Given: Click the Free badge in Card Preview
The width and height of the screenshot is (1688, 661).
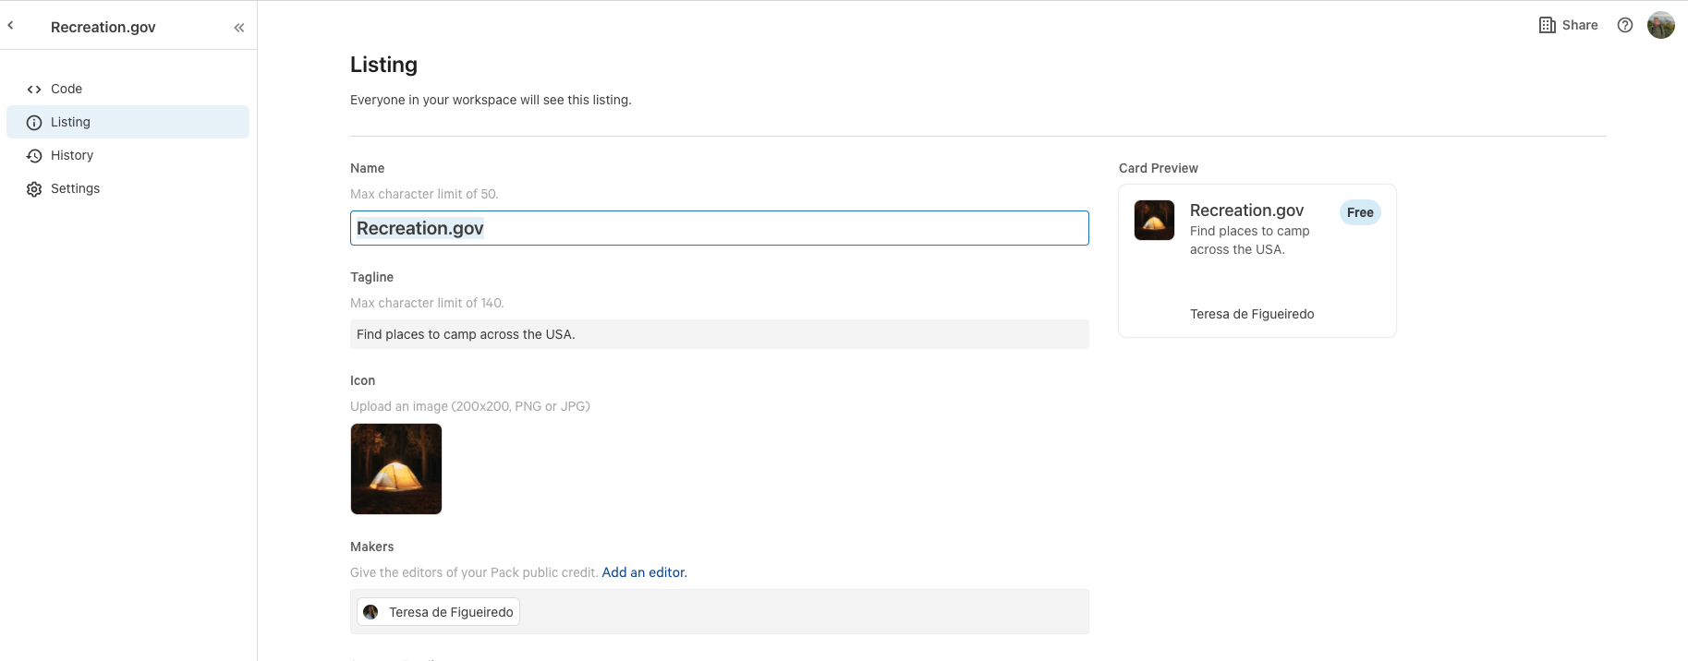Looking at the screenshot, I should (x=1360, y=212).
